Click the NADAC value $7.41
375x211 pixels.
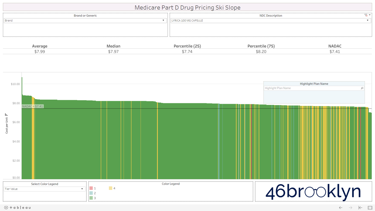(x=335, y=52)
